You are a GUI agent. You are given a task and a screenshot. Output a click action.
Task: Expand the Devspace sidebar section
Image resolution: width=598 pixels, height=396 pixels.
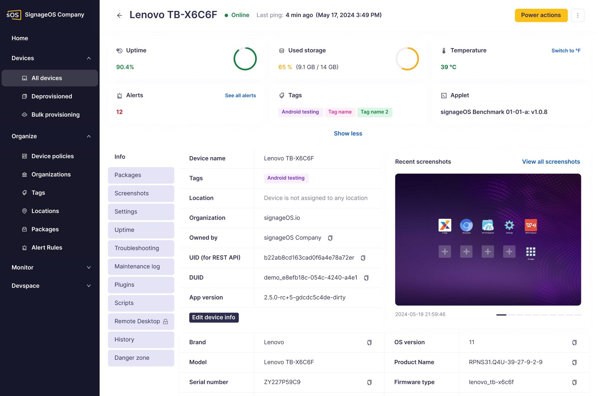[x=89, y=286]
